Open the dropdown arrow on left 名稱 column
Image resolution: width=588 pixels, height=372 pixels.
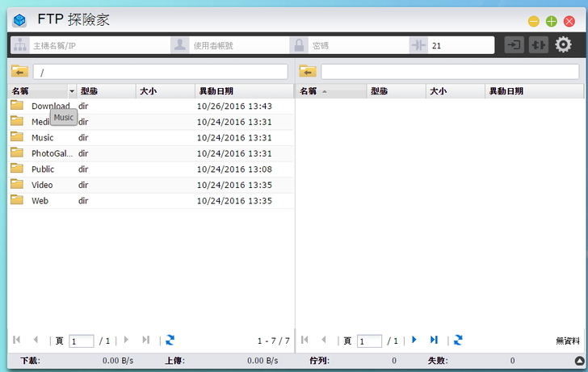pyautogui.click(x=72, y=91)
